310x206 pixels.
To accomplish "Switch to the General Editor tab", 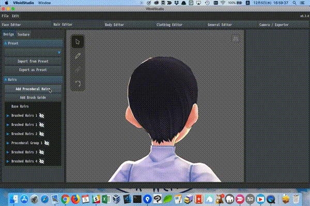I will pos(231,25).
